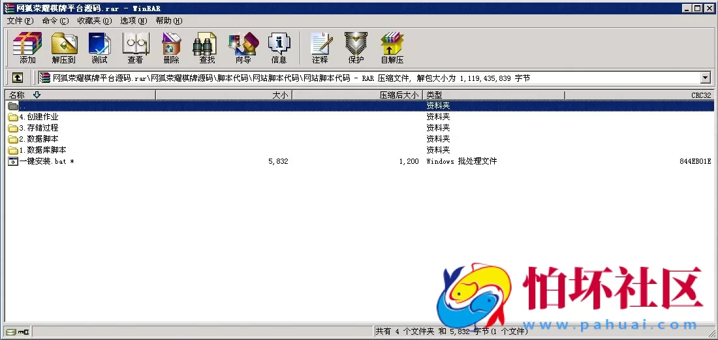This screenshot has width=718, height=340.
Task: Click the 解压到 (Extract To) toolbar icon
Action: tap(64, 48)
